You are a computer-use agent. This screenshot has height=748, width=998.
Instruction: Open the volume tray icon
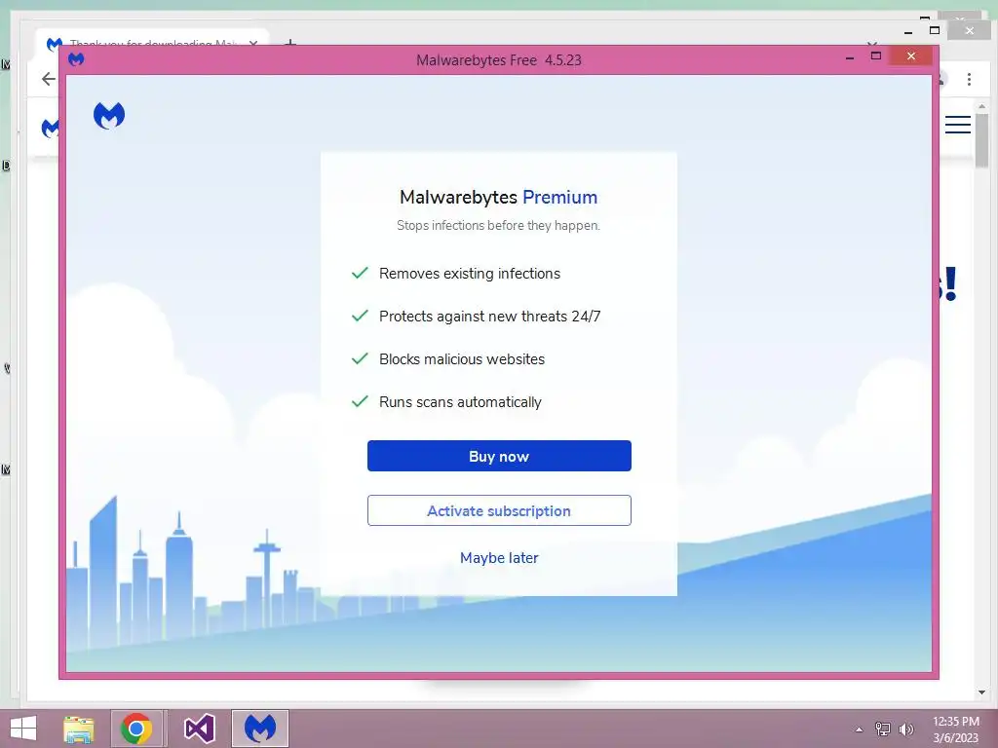(906, 729)
